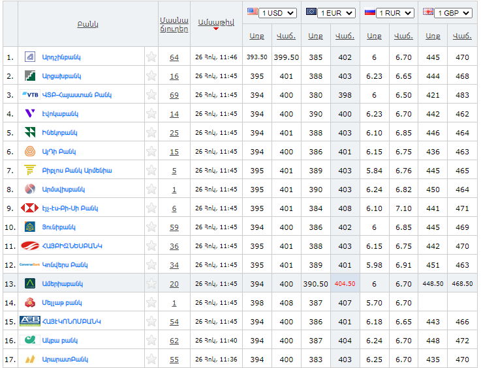This screenshot has height=368, width=481.
Task: Open branches count 55 link
Action: (174, 360)
